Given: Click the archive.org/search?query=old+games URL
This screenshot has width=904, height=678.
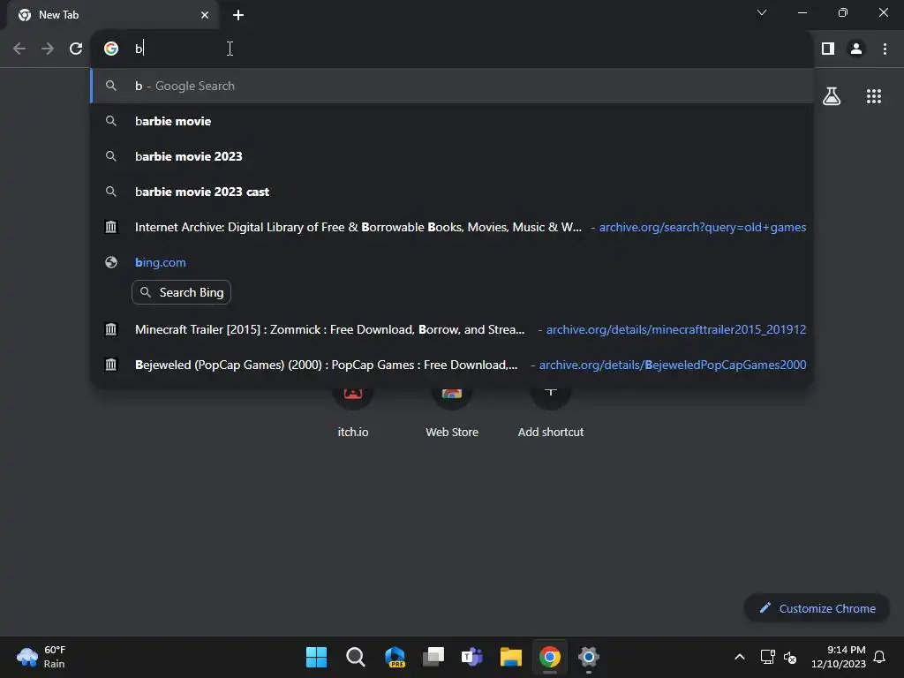Looking at the screenshot, I should click(702, 227).
